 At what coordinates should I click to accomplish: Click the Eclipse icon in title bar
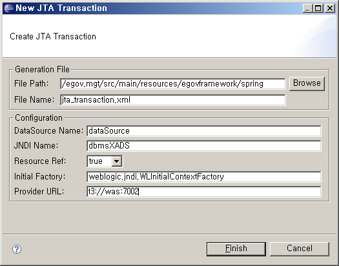coord(9,8)
